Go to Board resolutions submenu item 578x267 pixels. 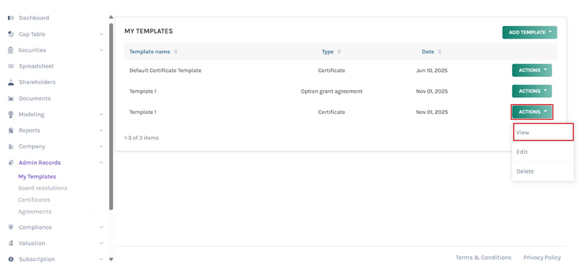(42, 188)
